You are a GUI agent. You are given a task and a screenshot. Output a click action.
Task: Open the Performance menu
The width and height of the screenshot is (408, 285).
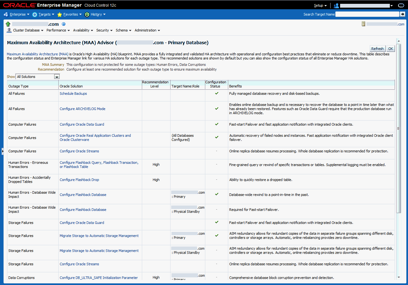click(58, 31)
